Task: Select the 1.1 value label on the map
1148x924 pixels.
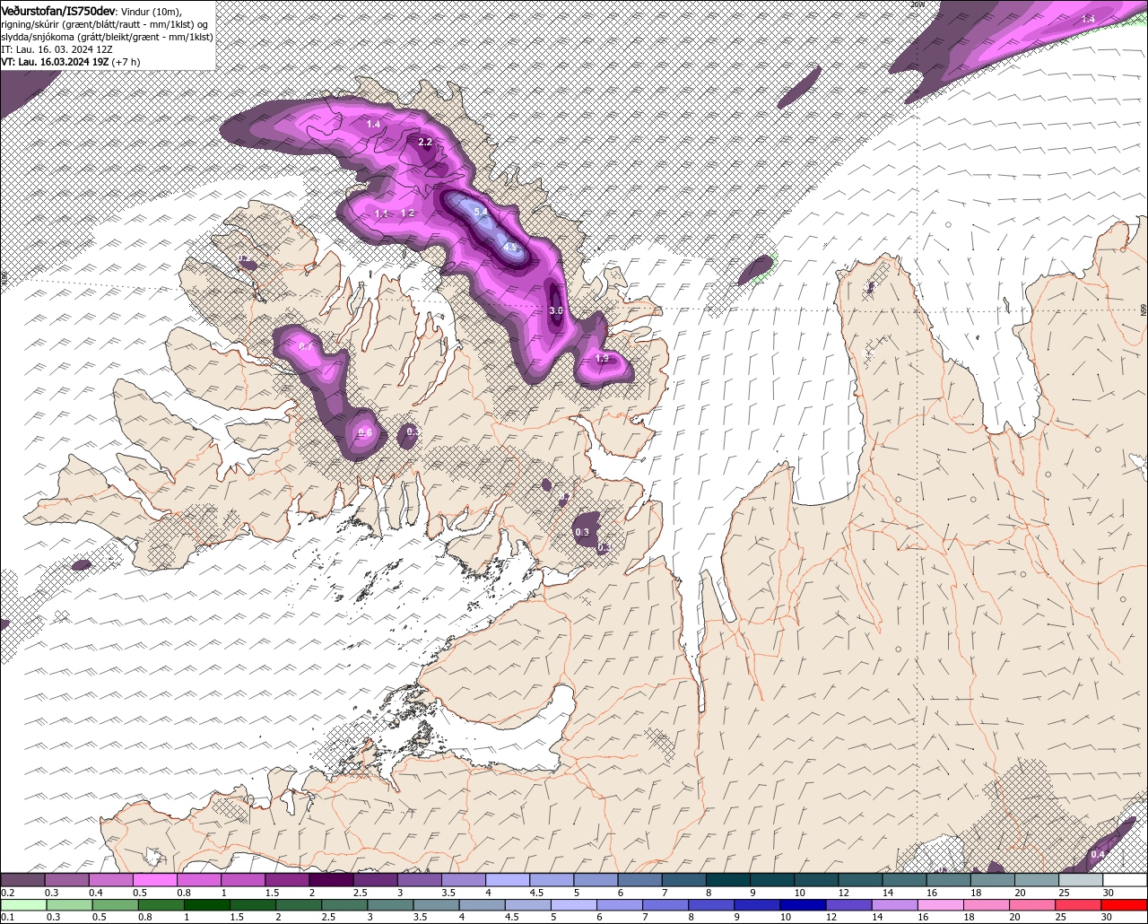Action: (x=381, y=214)
